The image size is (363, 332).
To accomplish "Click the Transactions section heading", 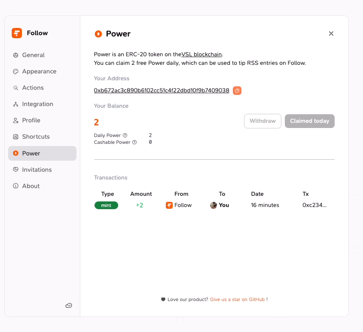I will (111, 177).
